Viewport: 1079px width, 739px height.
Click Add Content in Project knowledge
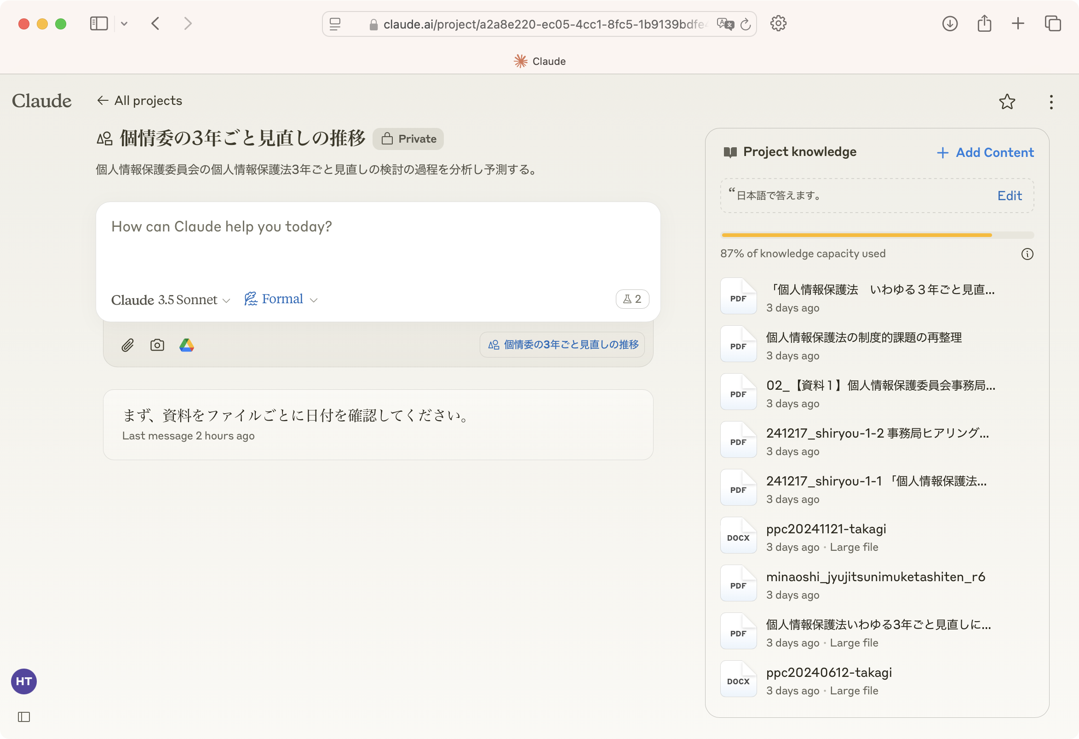(985, 152)
